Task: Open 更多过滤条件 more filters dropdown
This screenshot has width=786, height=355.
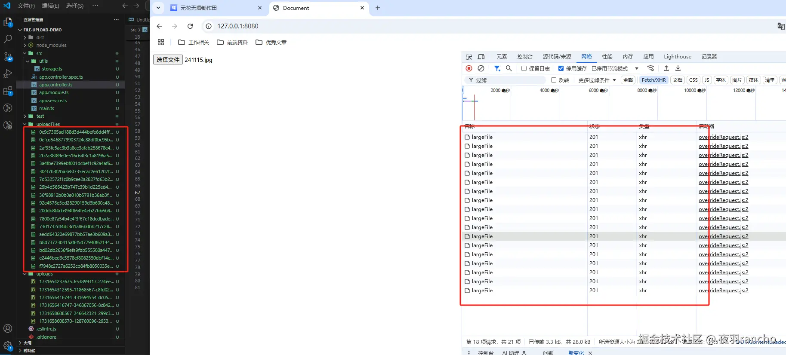Action: (597, 80)
